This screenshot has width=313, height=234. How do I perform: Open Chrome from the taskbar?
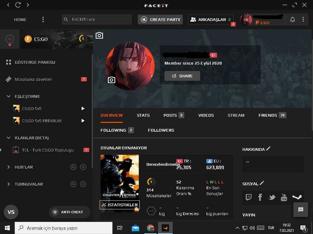pyautogui.click(x=150, y=228)
